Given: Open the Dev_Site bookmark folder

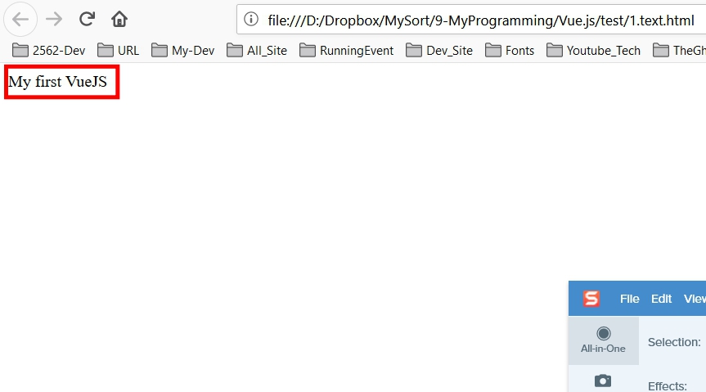Looking at the screenshot, I should [439, 51].
